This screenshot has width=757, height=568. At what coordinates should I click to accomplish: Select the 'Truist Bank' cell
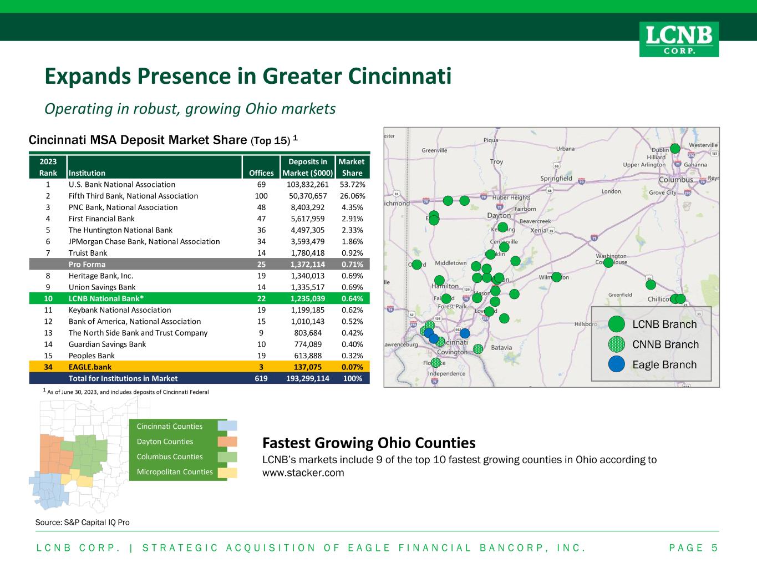(x=88, y=253)
